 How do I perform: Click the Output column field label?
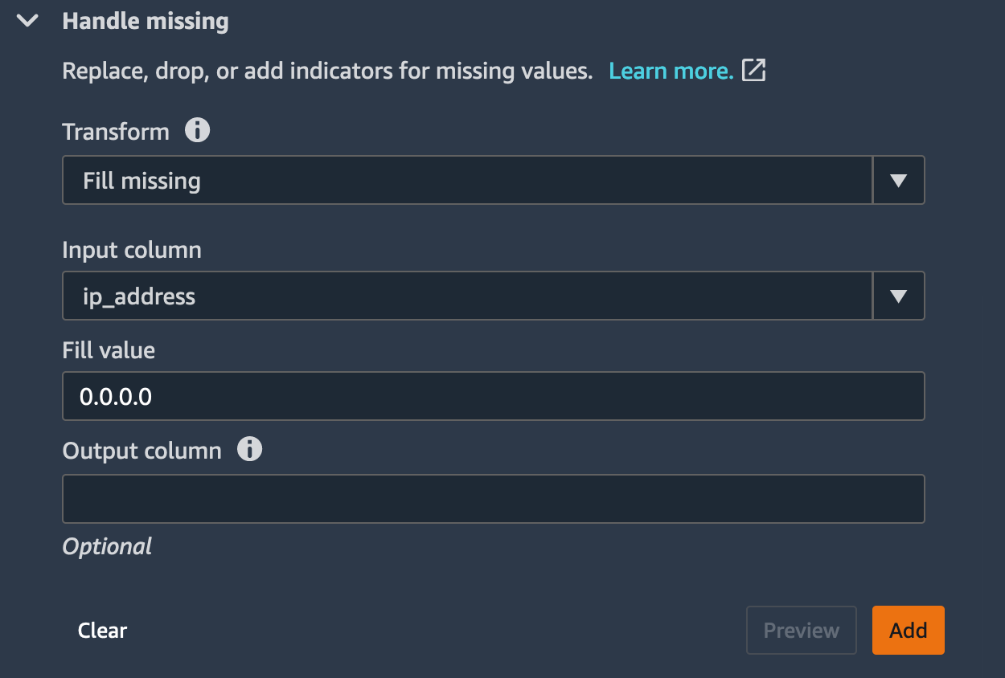142,451
